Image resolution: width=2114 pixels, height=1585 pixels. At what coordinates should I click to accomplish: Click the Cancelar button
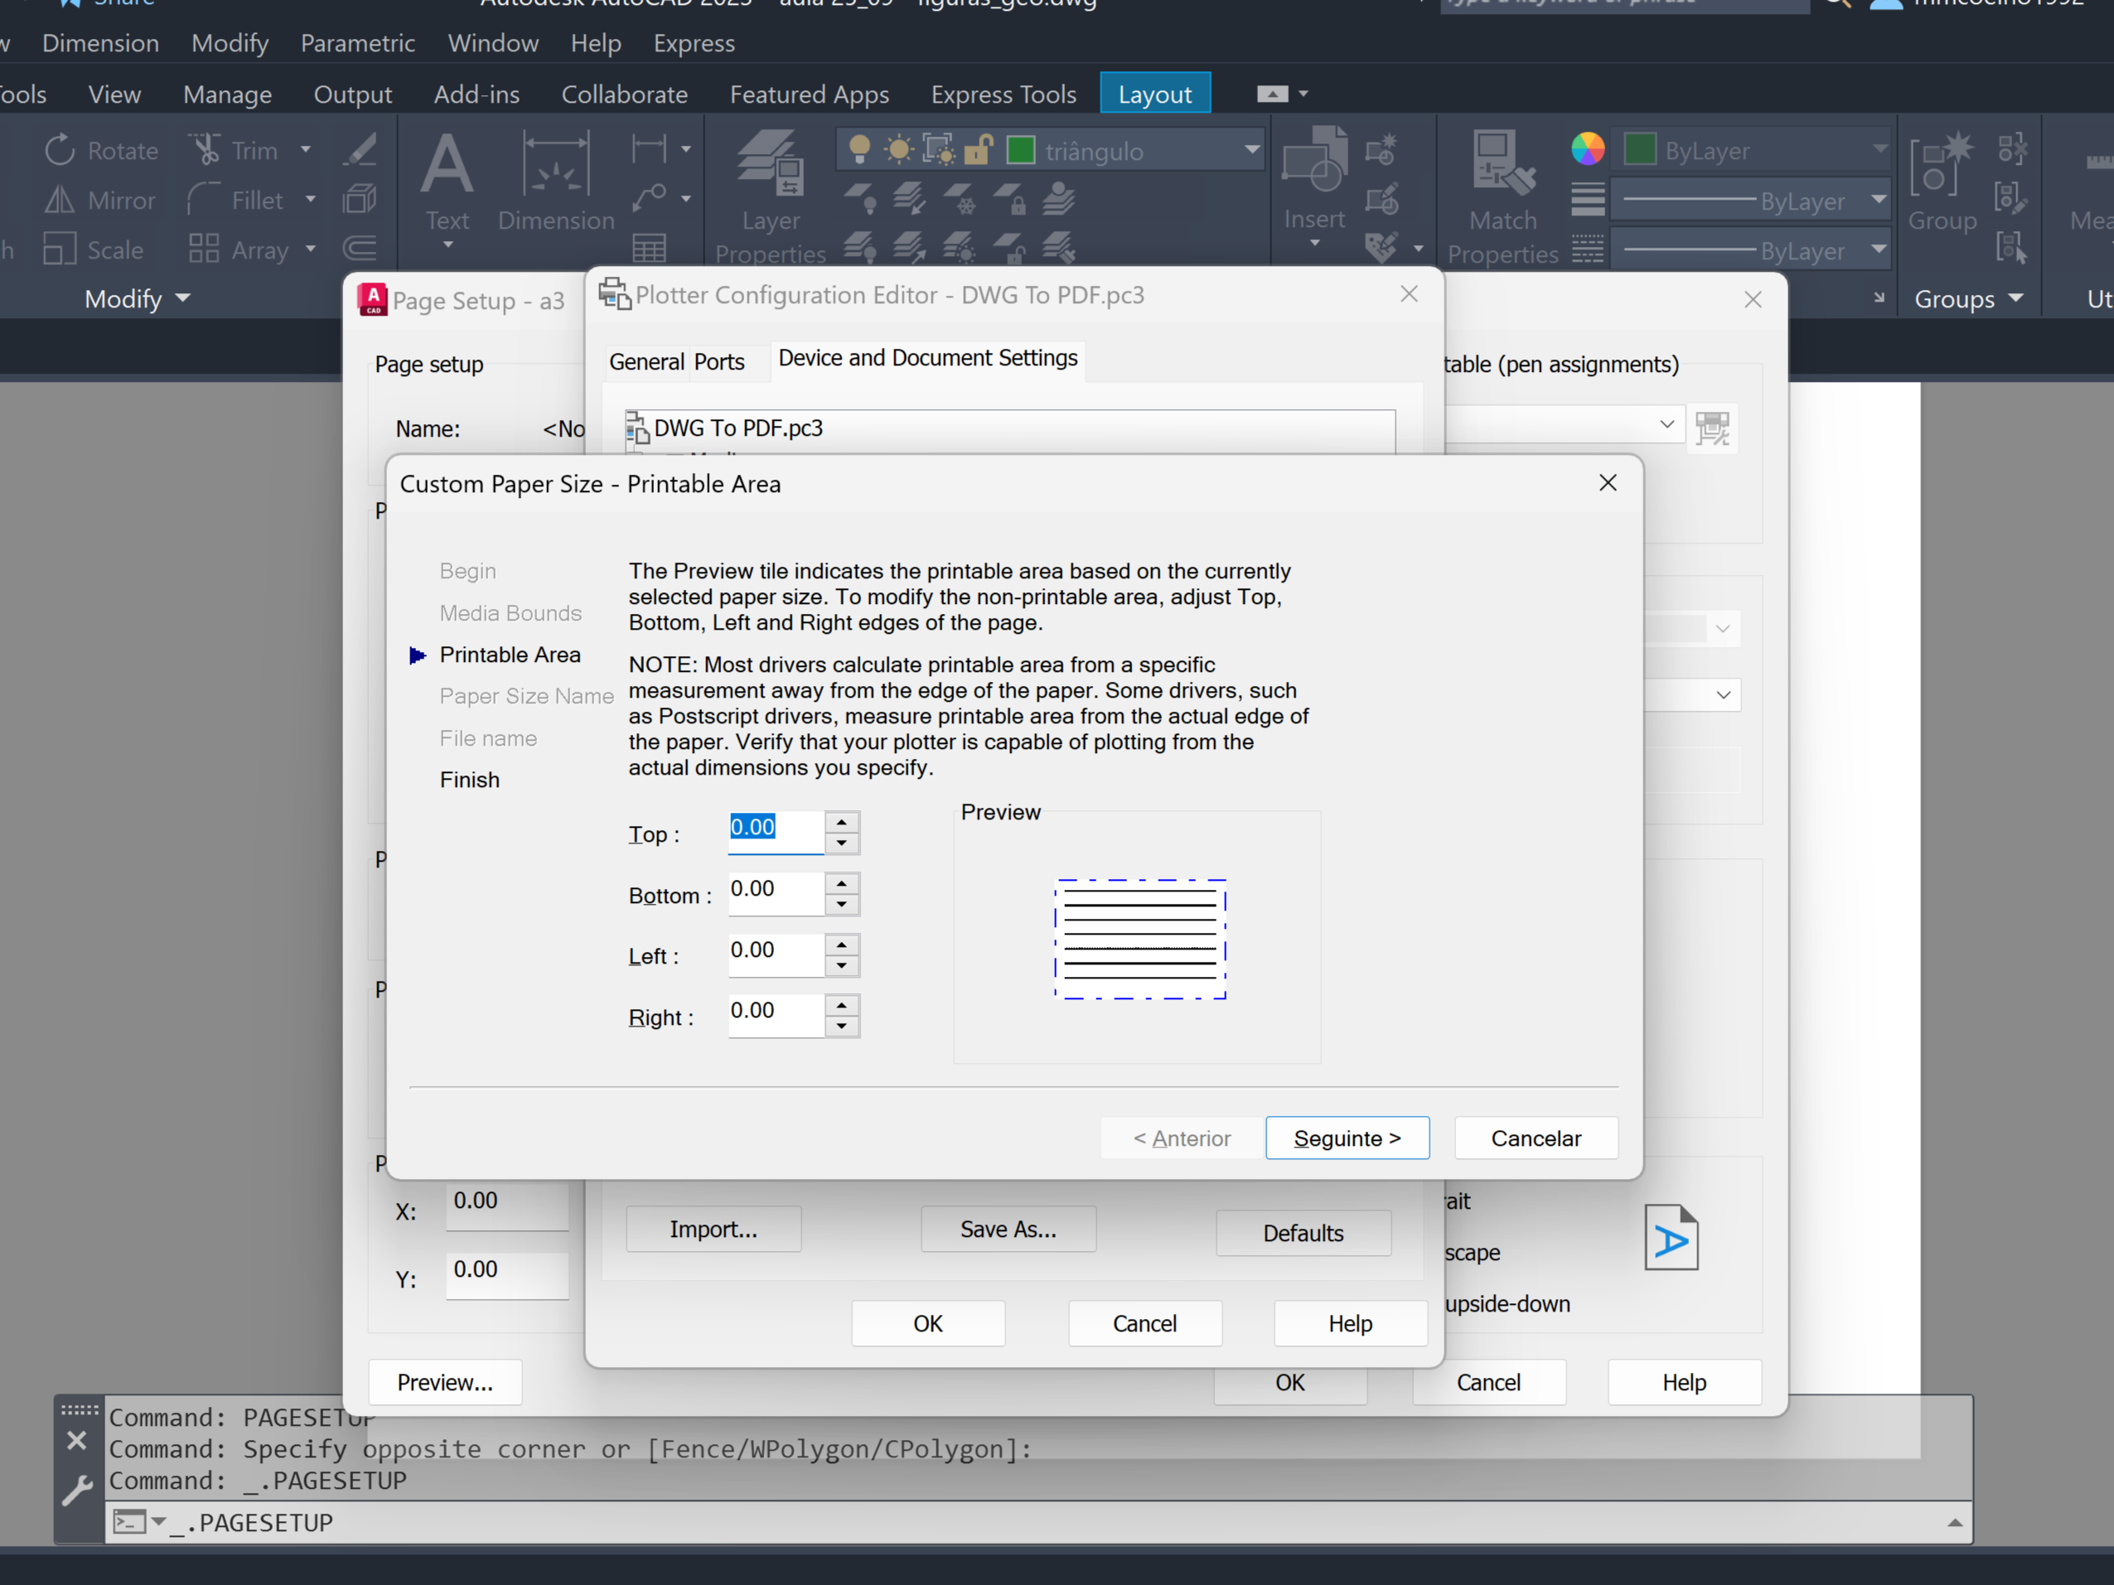coord(1535,1138)
